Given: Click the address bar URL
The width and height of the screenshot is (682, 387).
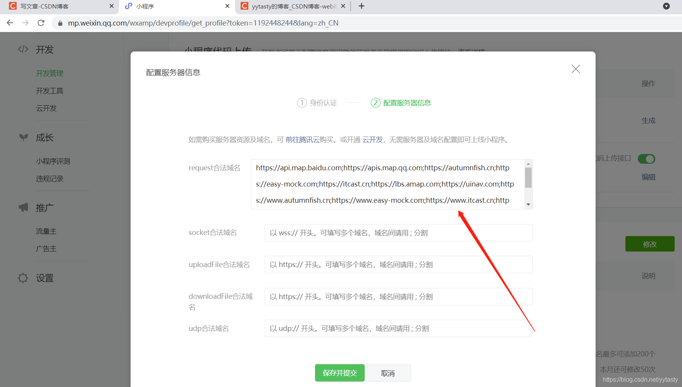Looking at the screenshot, I should (x=203, y=23).
